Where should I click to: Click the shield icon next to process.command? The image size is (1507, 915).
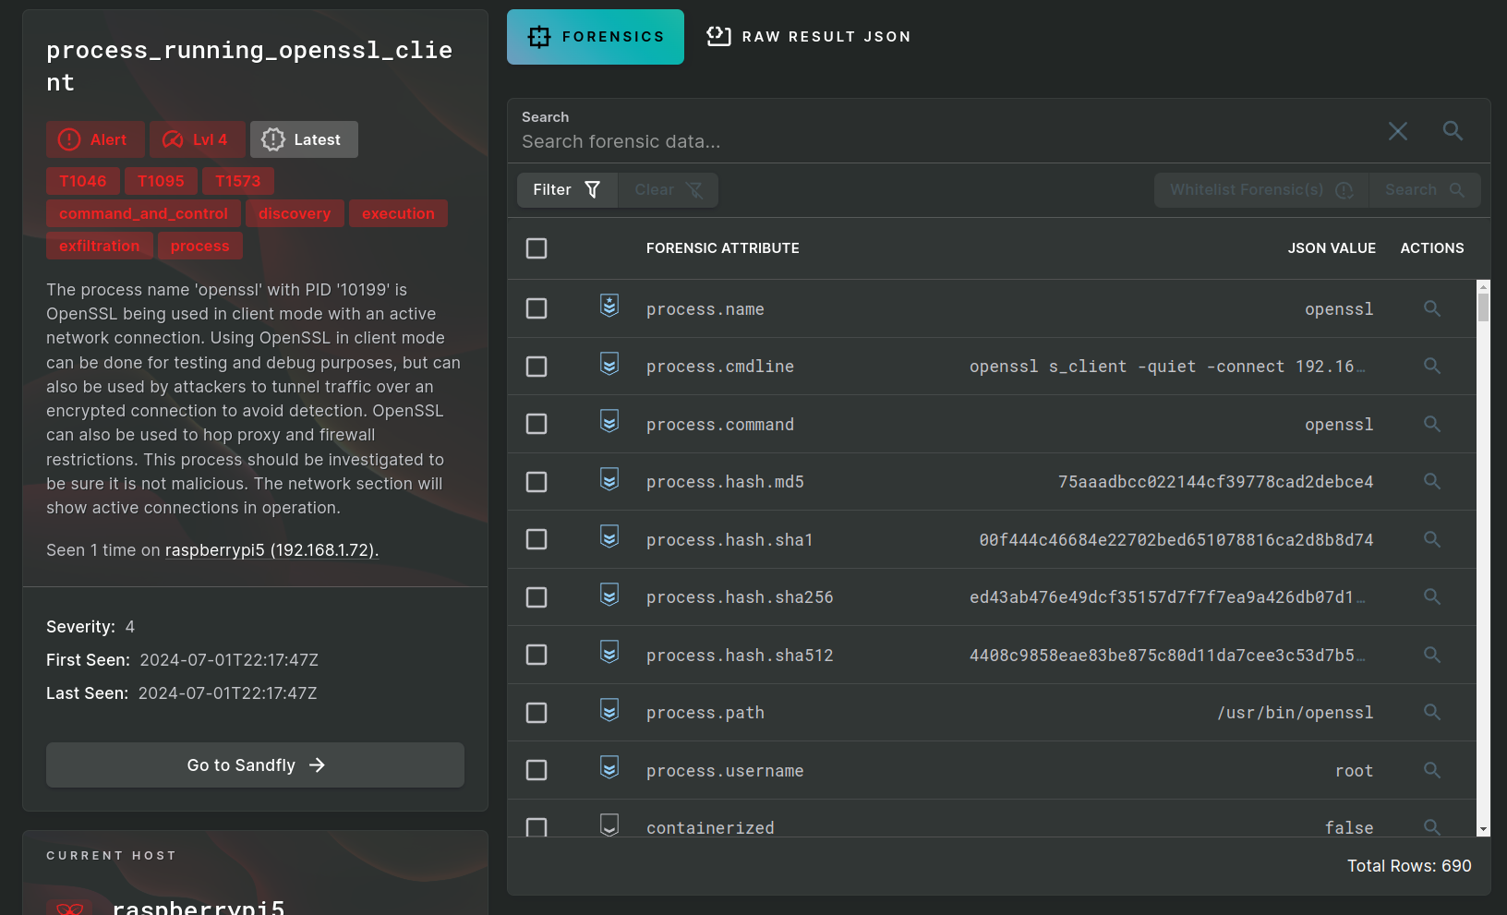[609, 421]
